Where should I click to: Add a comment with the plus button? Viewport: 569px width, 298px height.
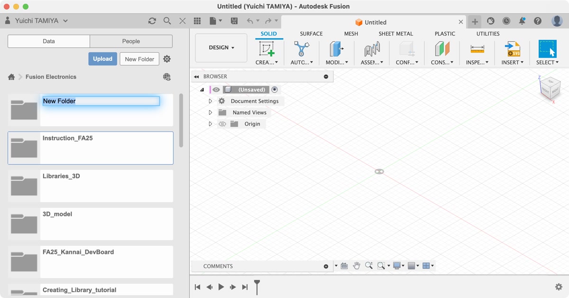point(326,266)
